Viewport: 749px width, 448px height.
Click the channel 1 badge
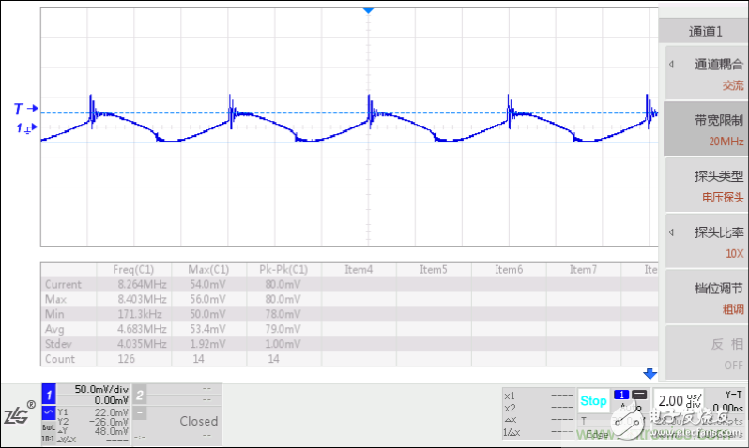pyautogui.click(x=50, y=394)
